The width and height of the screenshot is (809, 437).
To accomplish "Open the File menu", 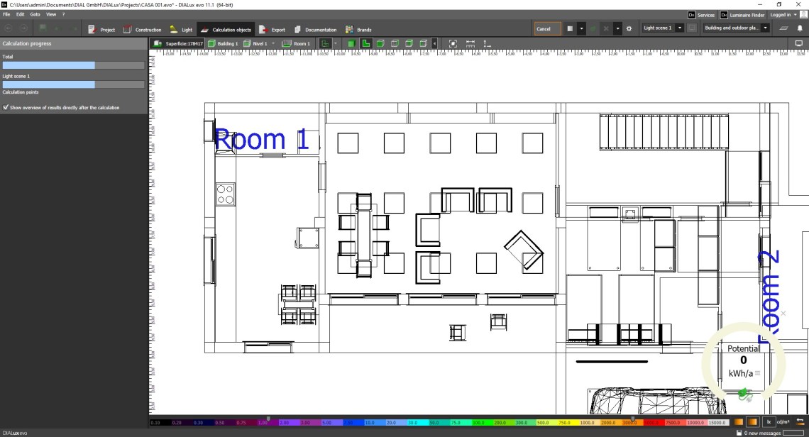I will 6,14.
